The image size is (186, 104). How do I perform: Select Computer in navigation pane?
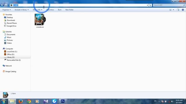[x=9, y=49]
